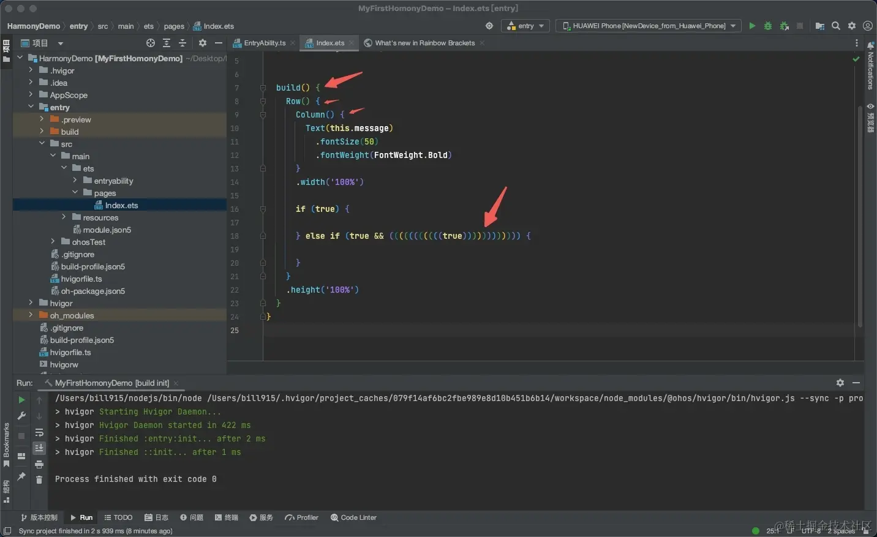877x537 pixels.
Task: Hide the project panel with the minus icon
Action: click(x=219, y=43)
